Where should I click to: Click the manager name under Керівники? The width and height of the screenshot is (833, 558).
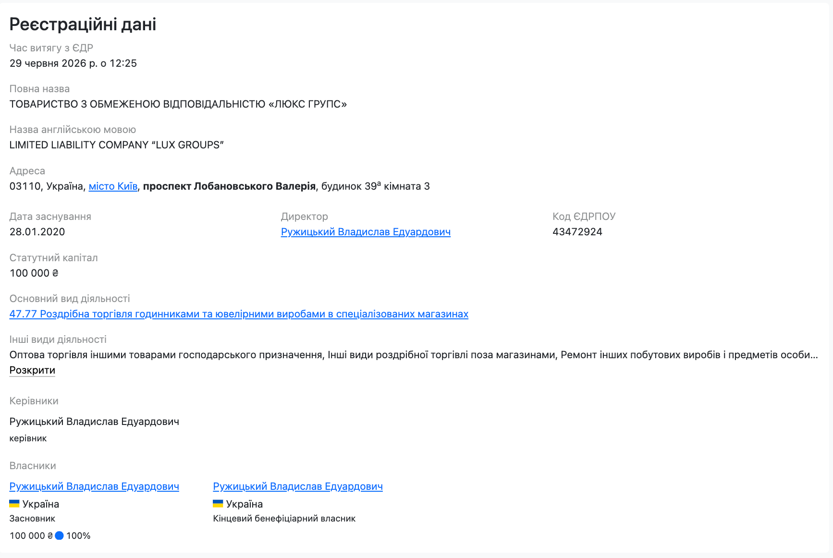pyautogui.click(x=94, y=422)
